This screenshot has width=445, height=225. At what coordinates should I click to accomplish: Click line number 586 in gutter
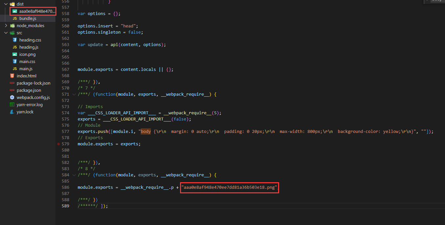[x=65, y=187]
